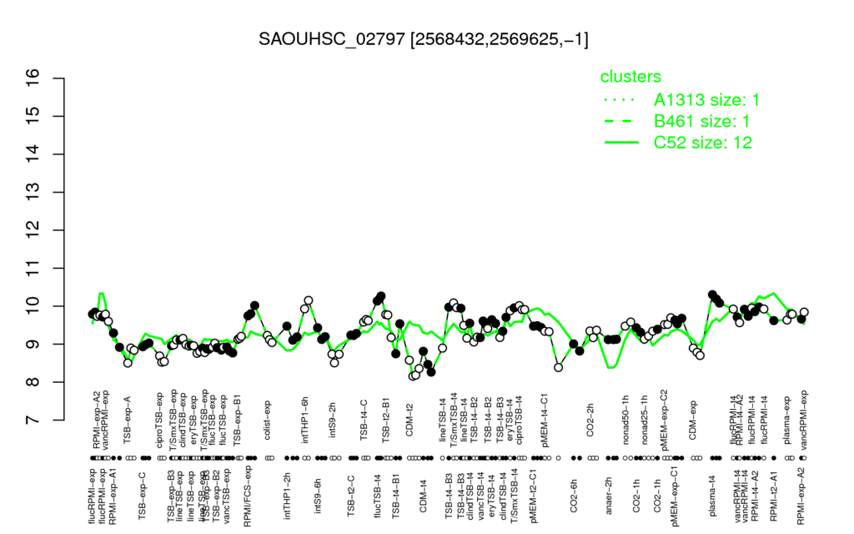Click y-axis tick label 15
This screenshot has width=854, height=534.
click(x=33, y=116)
